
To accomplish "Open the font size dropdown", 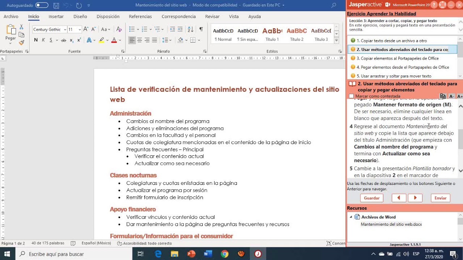I will (x=80, y=30).
